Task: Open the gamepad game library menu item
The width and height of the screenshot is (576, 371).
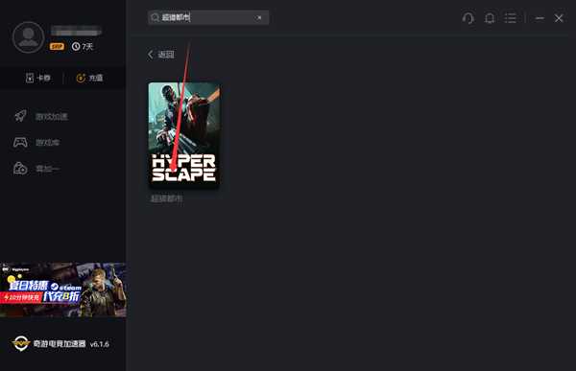Action: tap(36, 142)
